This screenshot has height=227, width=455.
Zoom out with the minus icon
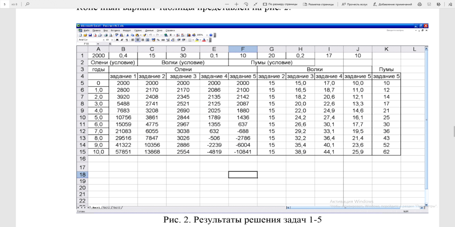pyautogui.click(x=227, y=4)
